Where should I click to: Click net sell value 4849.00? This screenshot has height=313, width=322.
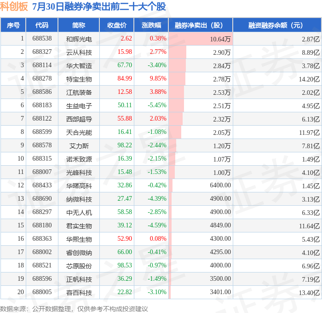tap(220, 226)
